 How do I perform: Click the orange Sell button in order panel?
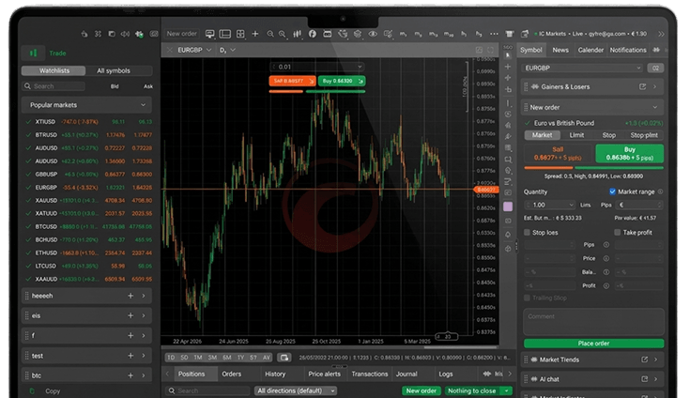(x=558, y=154)
